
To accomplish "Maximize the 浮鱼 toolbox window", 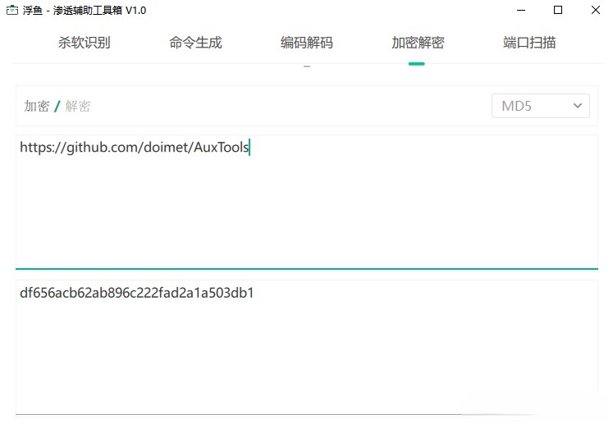I will [x=558, y=10].
